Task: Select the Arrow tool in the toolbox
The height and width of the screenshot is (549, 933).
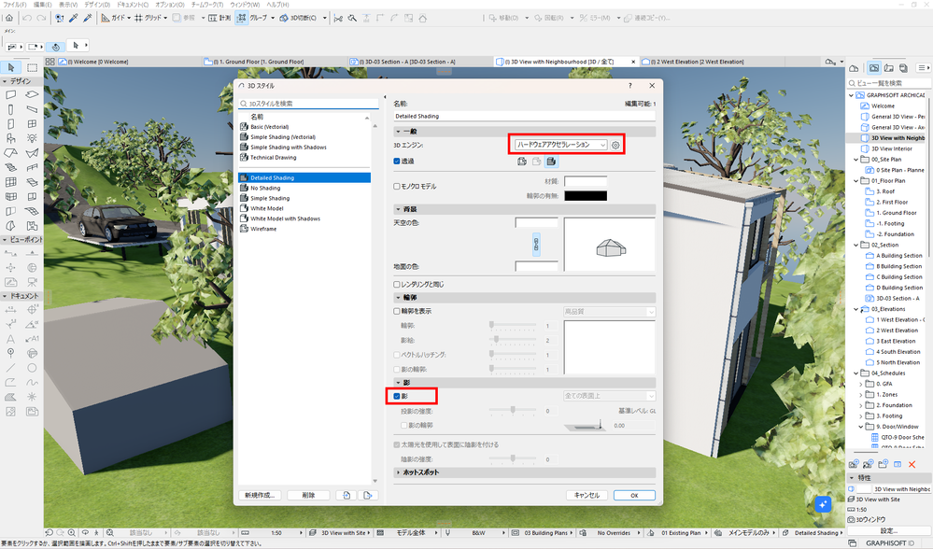Action: click(10, 67)
